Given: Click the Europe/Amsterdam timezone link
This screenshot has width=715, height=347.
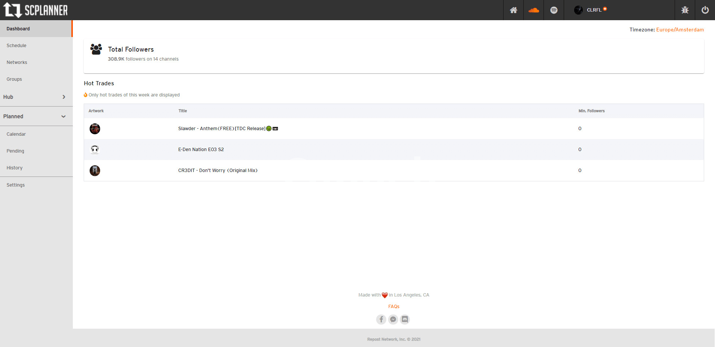Looking at the screenshot, I should (x=680, y=30).
